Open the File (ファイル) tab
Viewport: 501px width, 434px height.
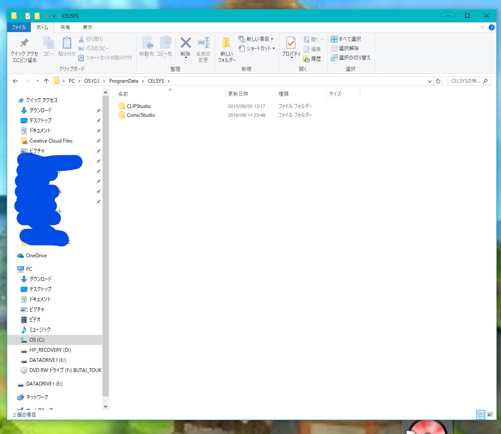pyautogui.click(x=19, y=27)
